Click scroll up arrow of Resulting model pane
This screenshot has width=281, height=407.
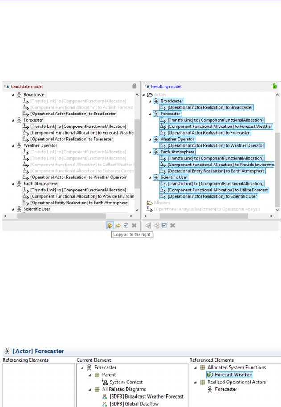(x=277, y=95)
